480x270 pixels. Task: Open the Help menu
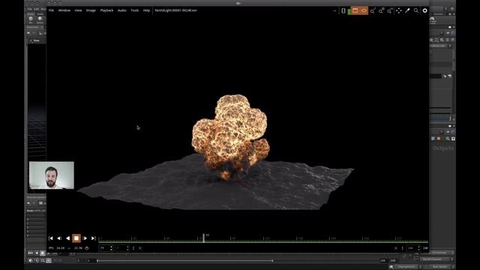coord(147,10)
